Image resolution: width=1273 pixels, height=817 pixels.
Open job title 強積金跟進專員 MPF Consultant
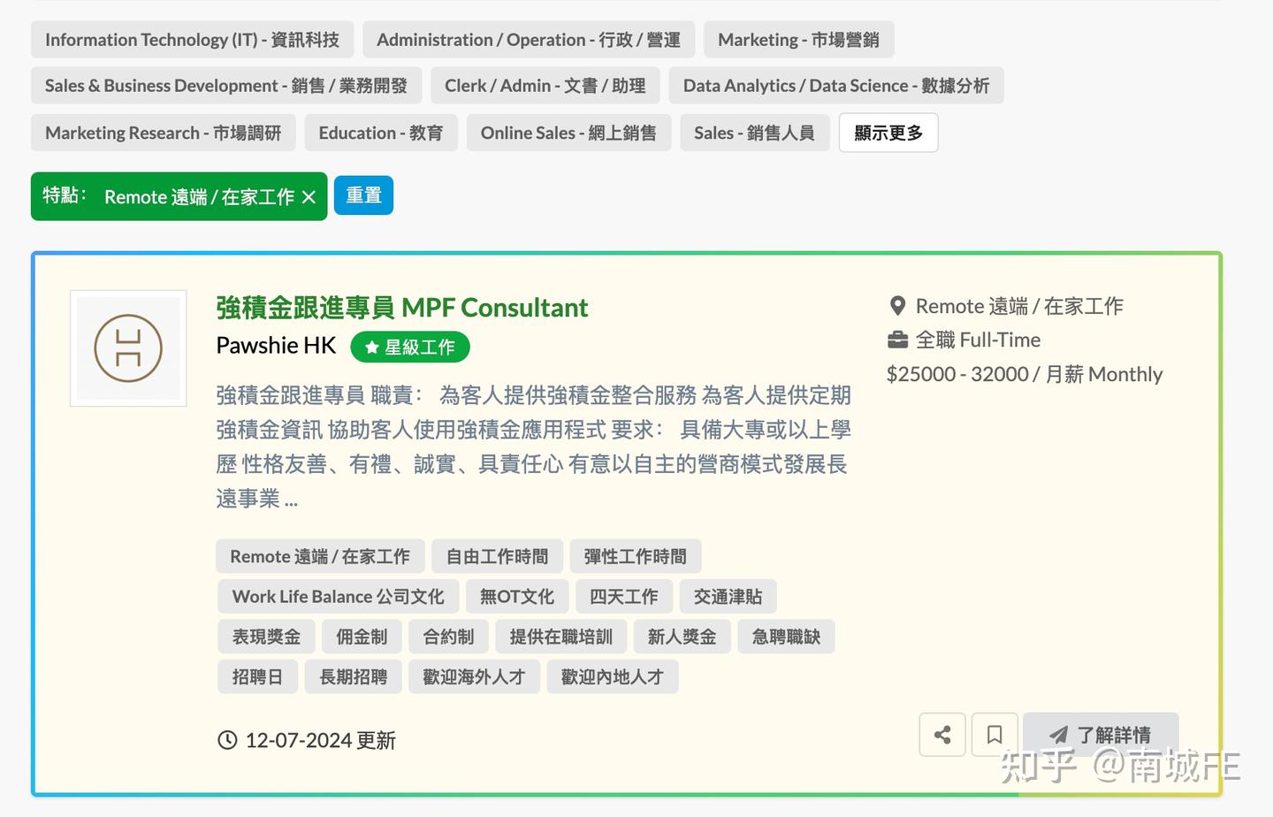[402, 307]
